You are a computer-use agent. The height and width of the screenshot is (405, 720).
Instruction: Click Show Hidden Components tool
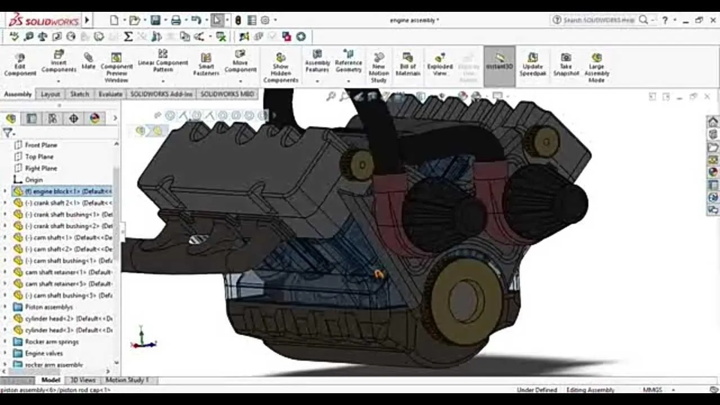(281, 67)
